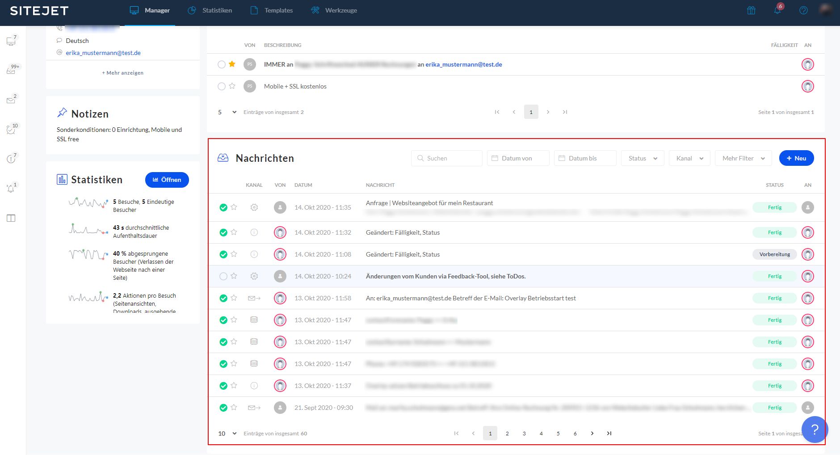Viewport: 840px width, 455px height.
Task: Check the 'Mobile + SSL kostenlos' todo circle
Action: [x=221, y=86]
